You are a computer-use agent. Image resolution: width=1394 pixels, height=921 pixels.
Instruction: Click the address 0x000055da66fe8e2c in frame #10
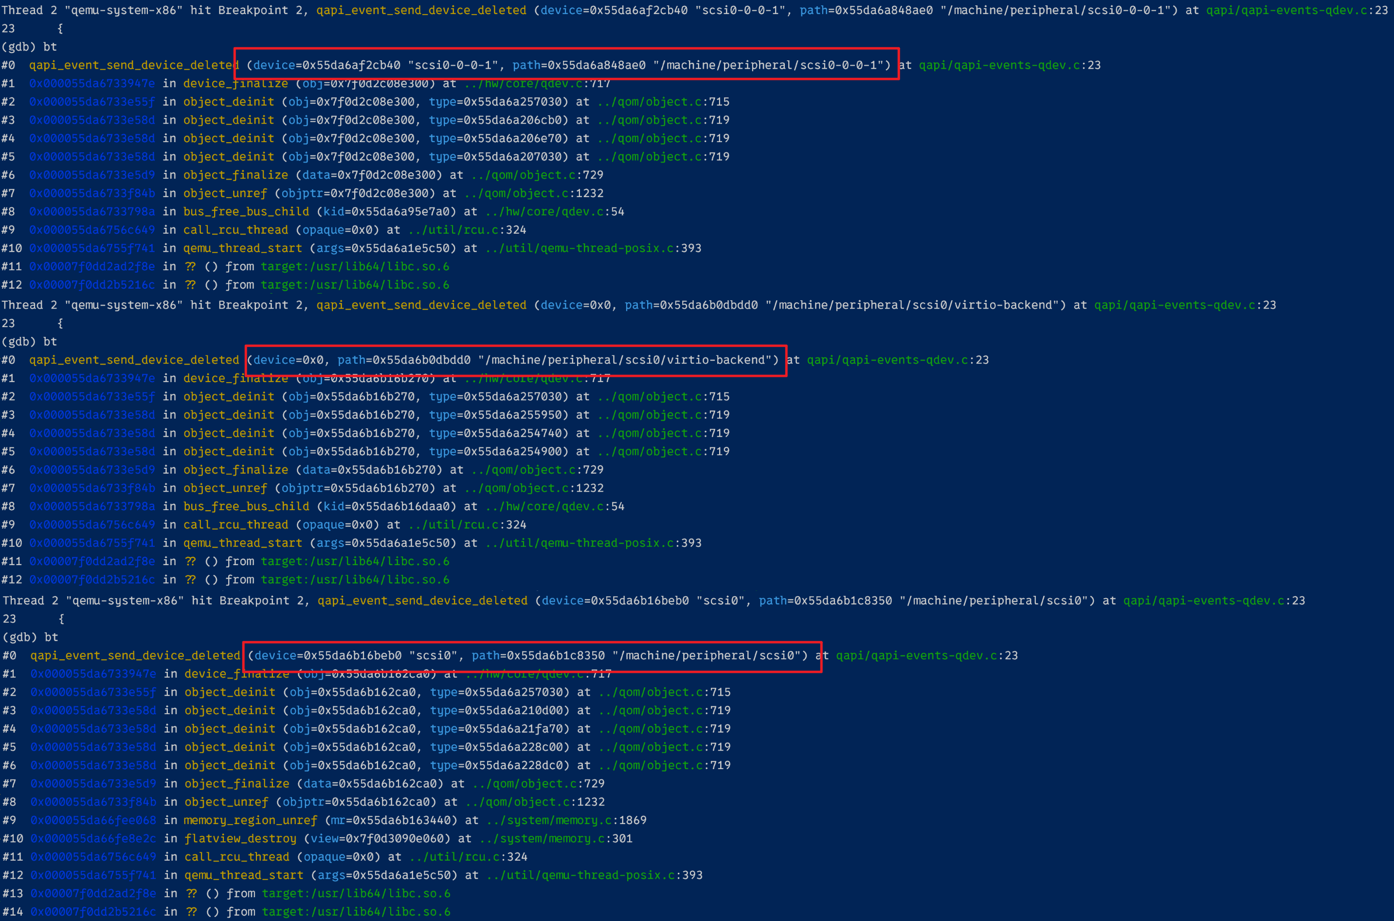coord(93,838)
